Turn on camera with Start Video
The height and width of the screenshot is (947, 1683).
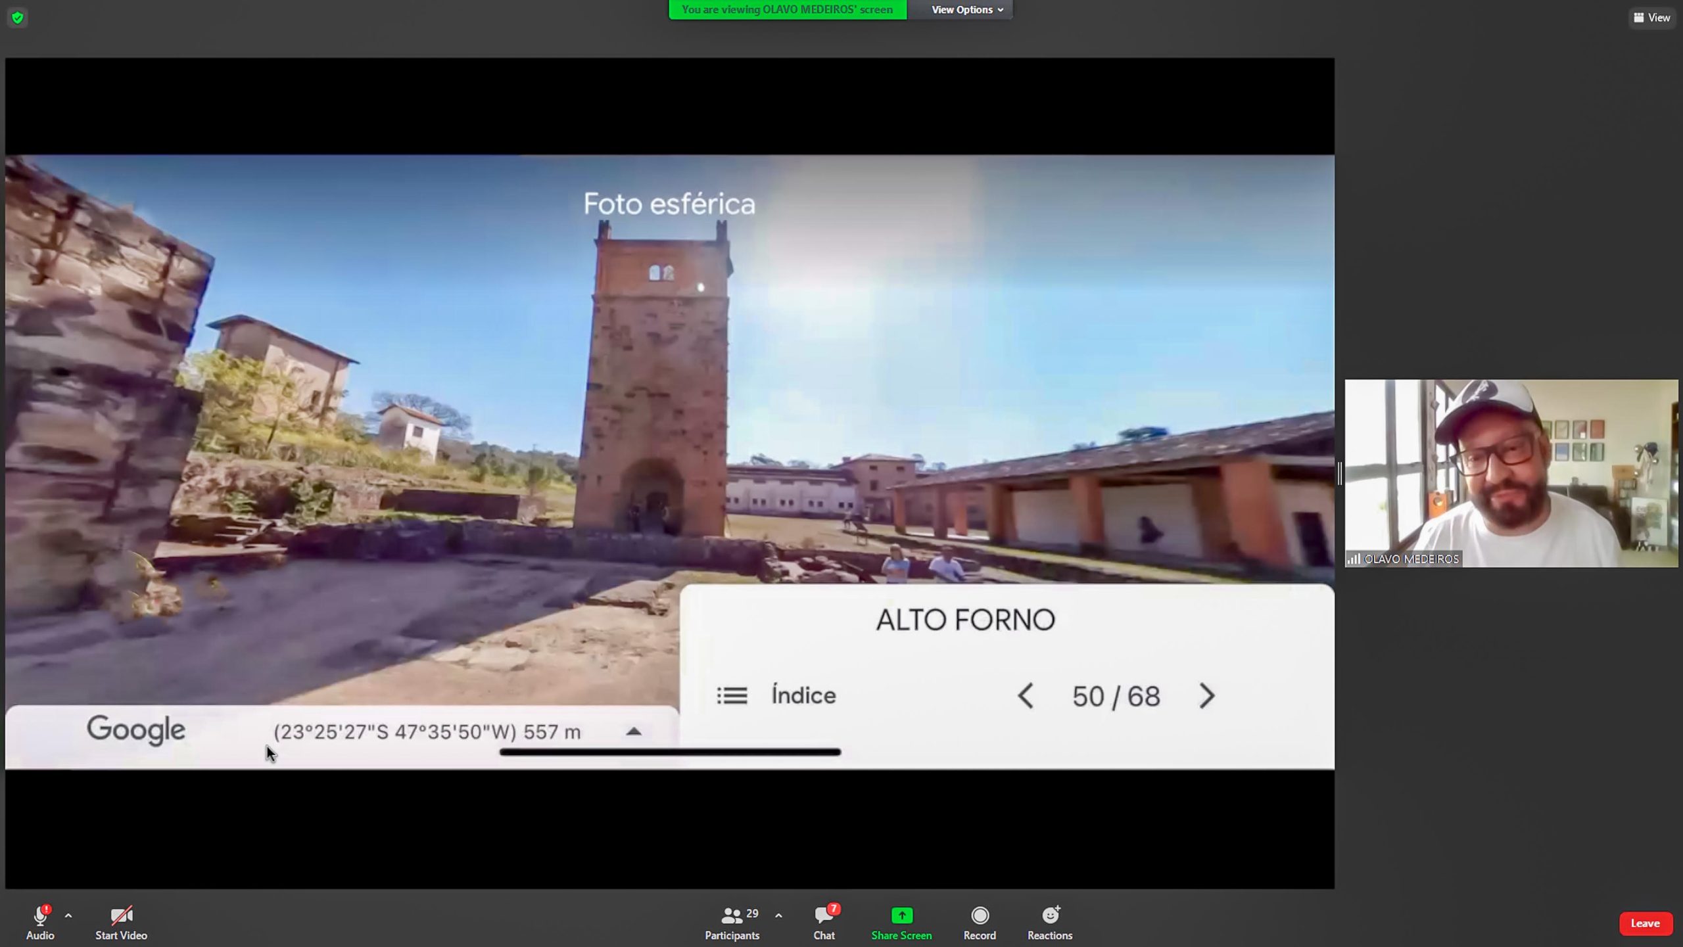pyautogui.click(x=121, y=916)
